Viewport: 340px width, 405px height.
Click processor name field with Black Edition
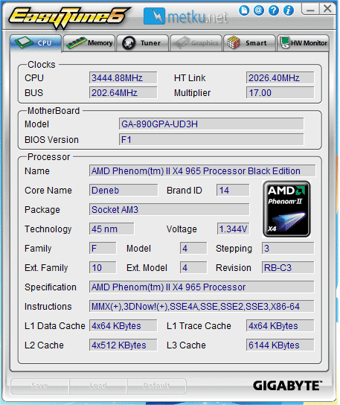pyautogui.click(x=202, y=171)
